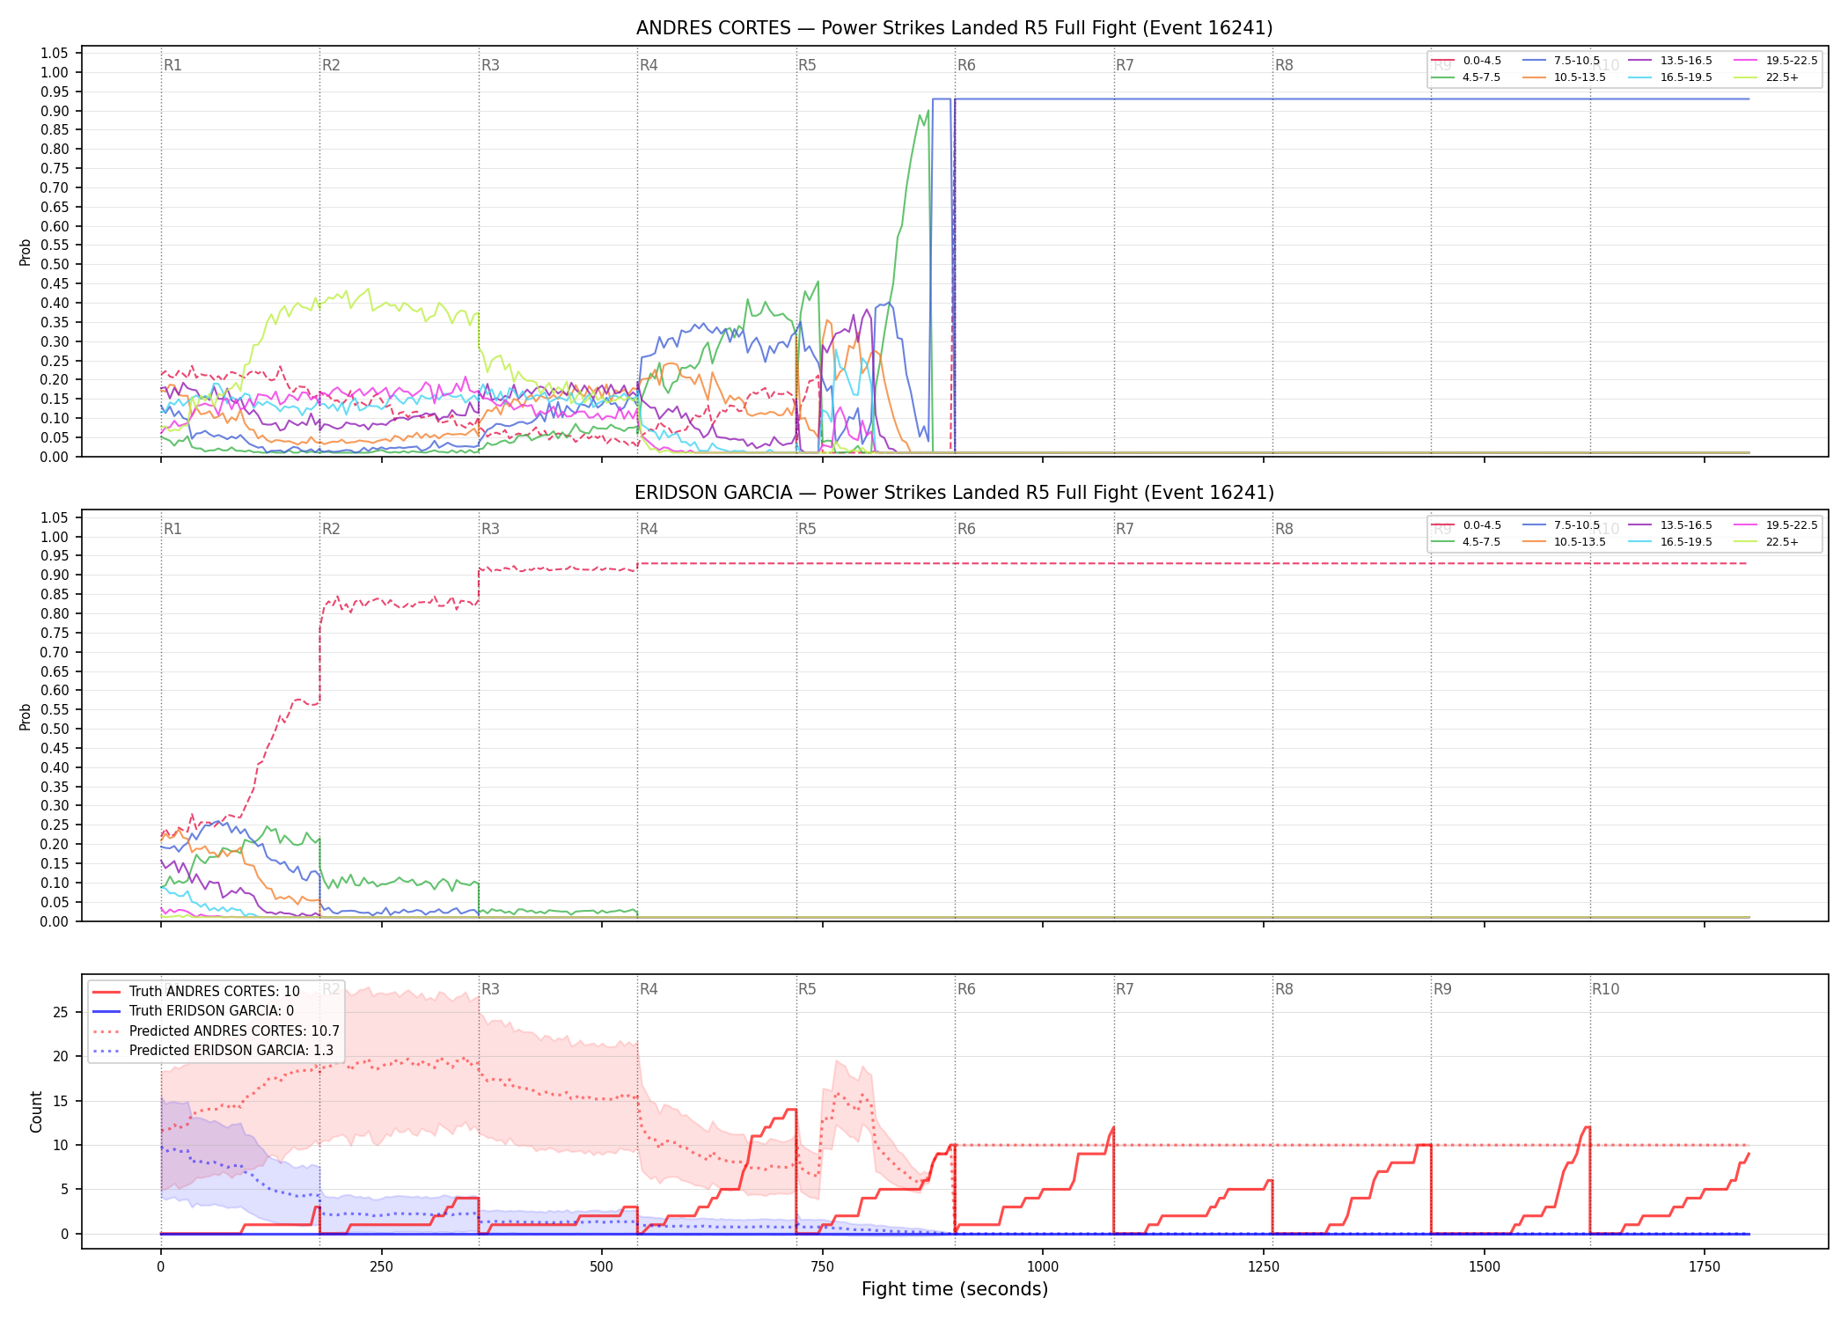Image resolution: width=1848 pixels, height=1320 pixels.
Task: Click the R6 round marker in top chart
Action: (x=966, y=65)
